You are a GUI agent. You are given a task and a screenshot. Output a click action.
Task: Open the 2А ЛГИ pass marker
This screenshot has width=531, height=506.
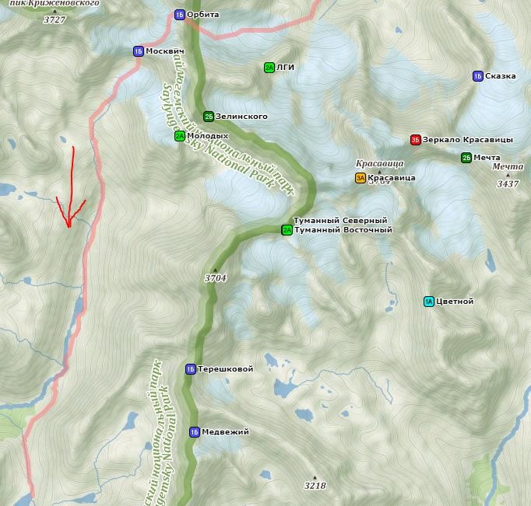[x=269, y=68]
